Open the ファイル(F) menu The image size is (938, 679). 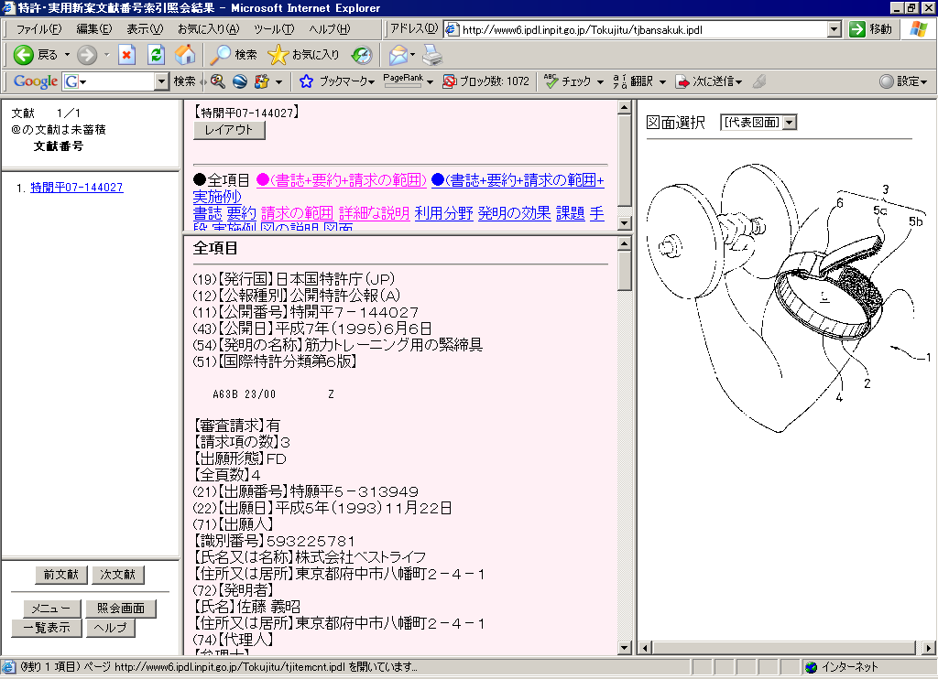coord(38,28)
